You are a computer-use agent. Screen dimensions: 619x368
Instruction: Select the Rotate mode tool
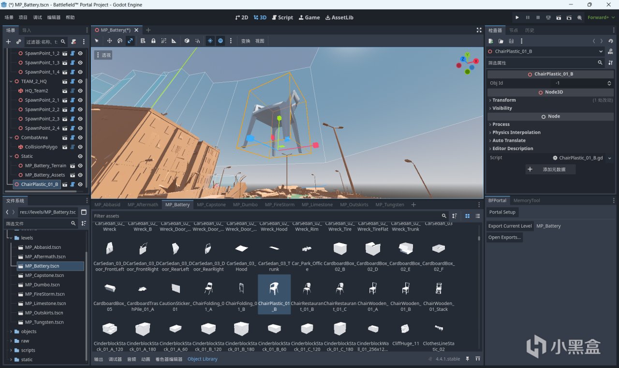click(x=120, y=41)
